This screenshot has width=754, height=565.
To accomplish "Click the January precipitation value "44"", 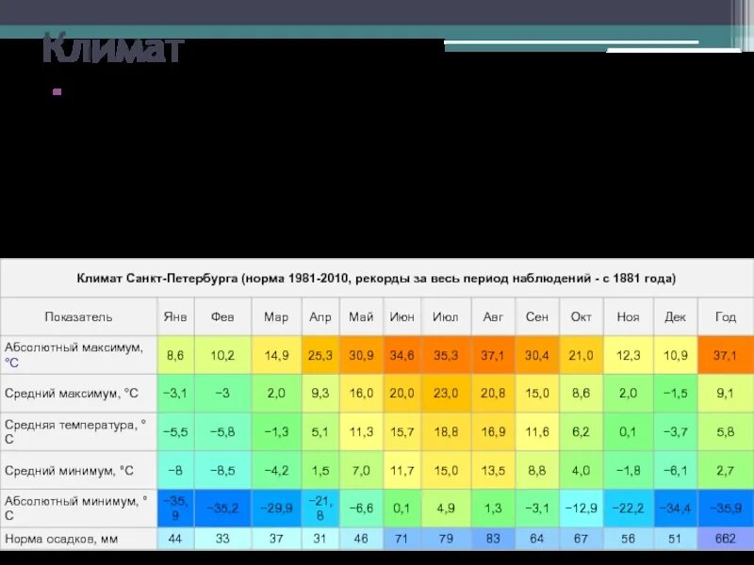I will click(x=175, y=539).
